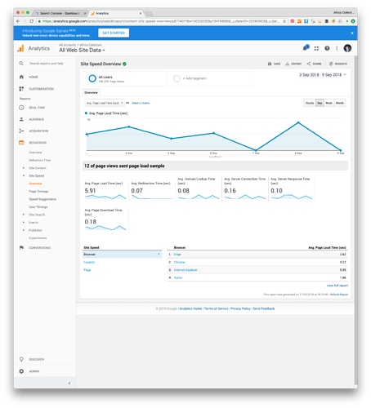Open the user account avatar
371x408 pixels.
(x=347, y=48)
